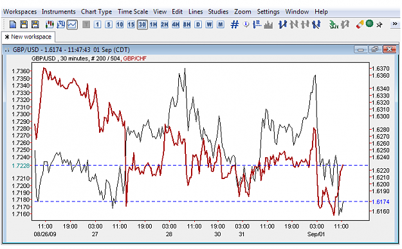
Task: Set time scale to 15 minutes
Action: pyautogui.click(x=131, y=25)
